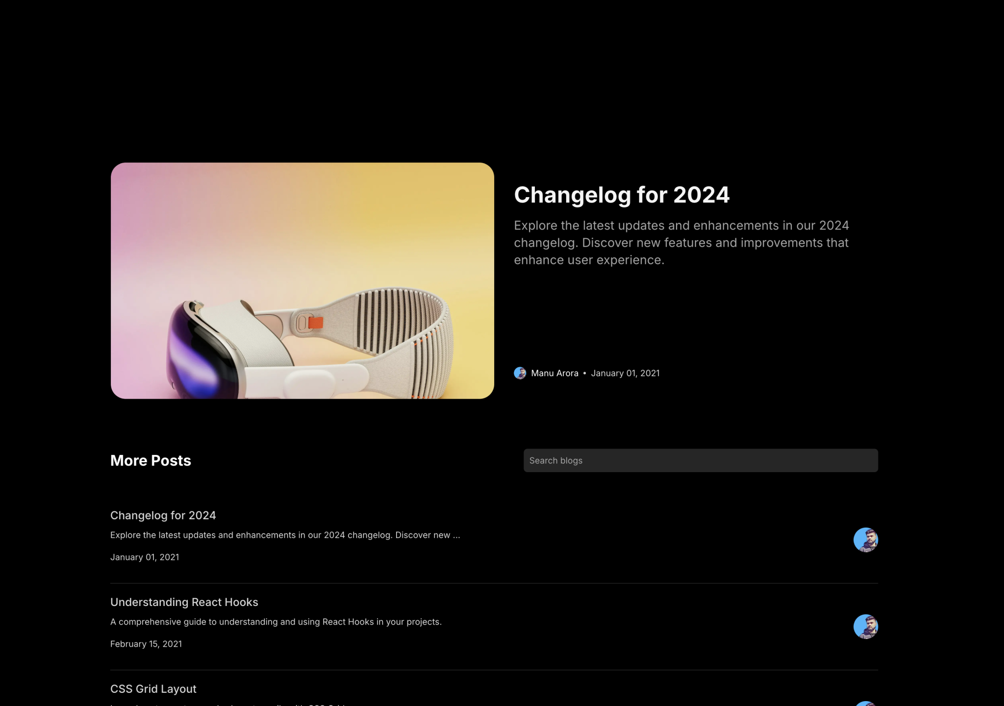The height and width of the screenshot is (706, 1004).
Task: Click the avatar next to Understanding React Hooks
Action: [866, 627]
